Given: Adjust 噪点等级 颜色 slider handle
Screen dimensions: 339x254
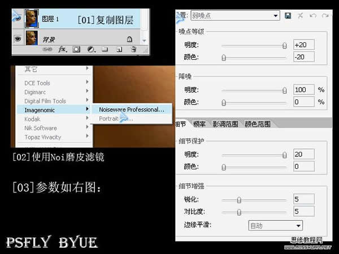Looking at the screenshot, I should [x=224, y=58].
